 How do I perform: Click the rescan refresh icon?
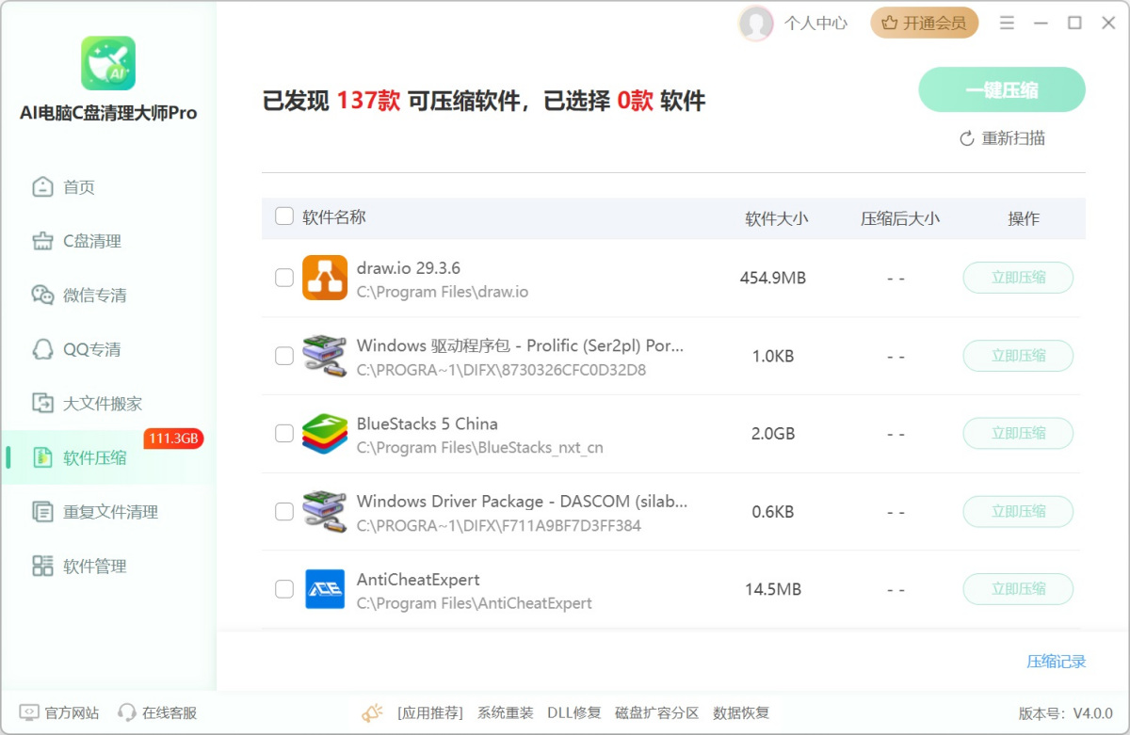coord(966,138)
